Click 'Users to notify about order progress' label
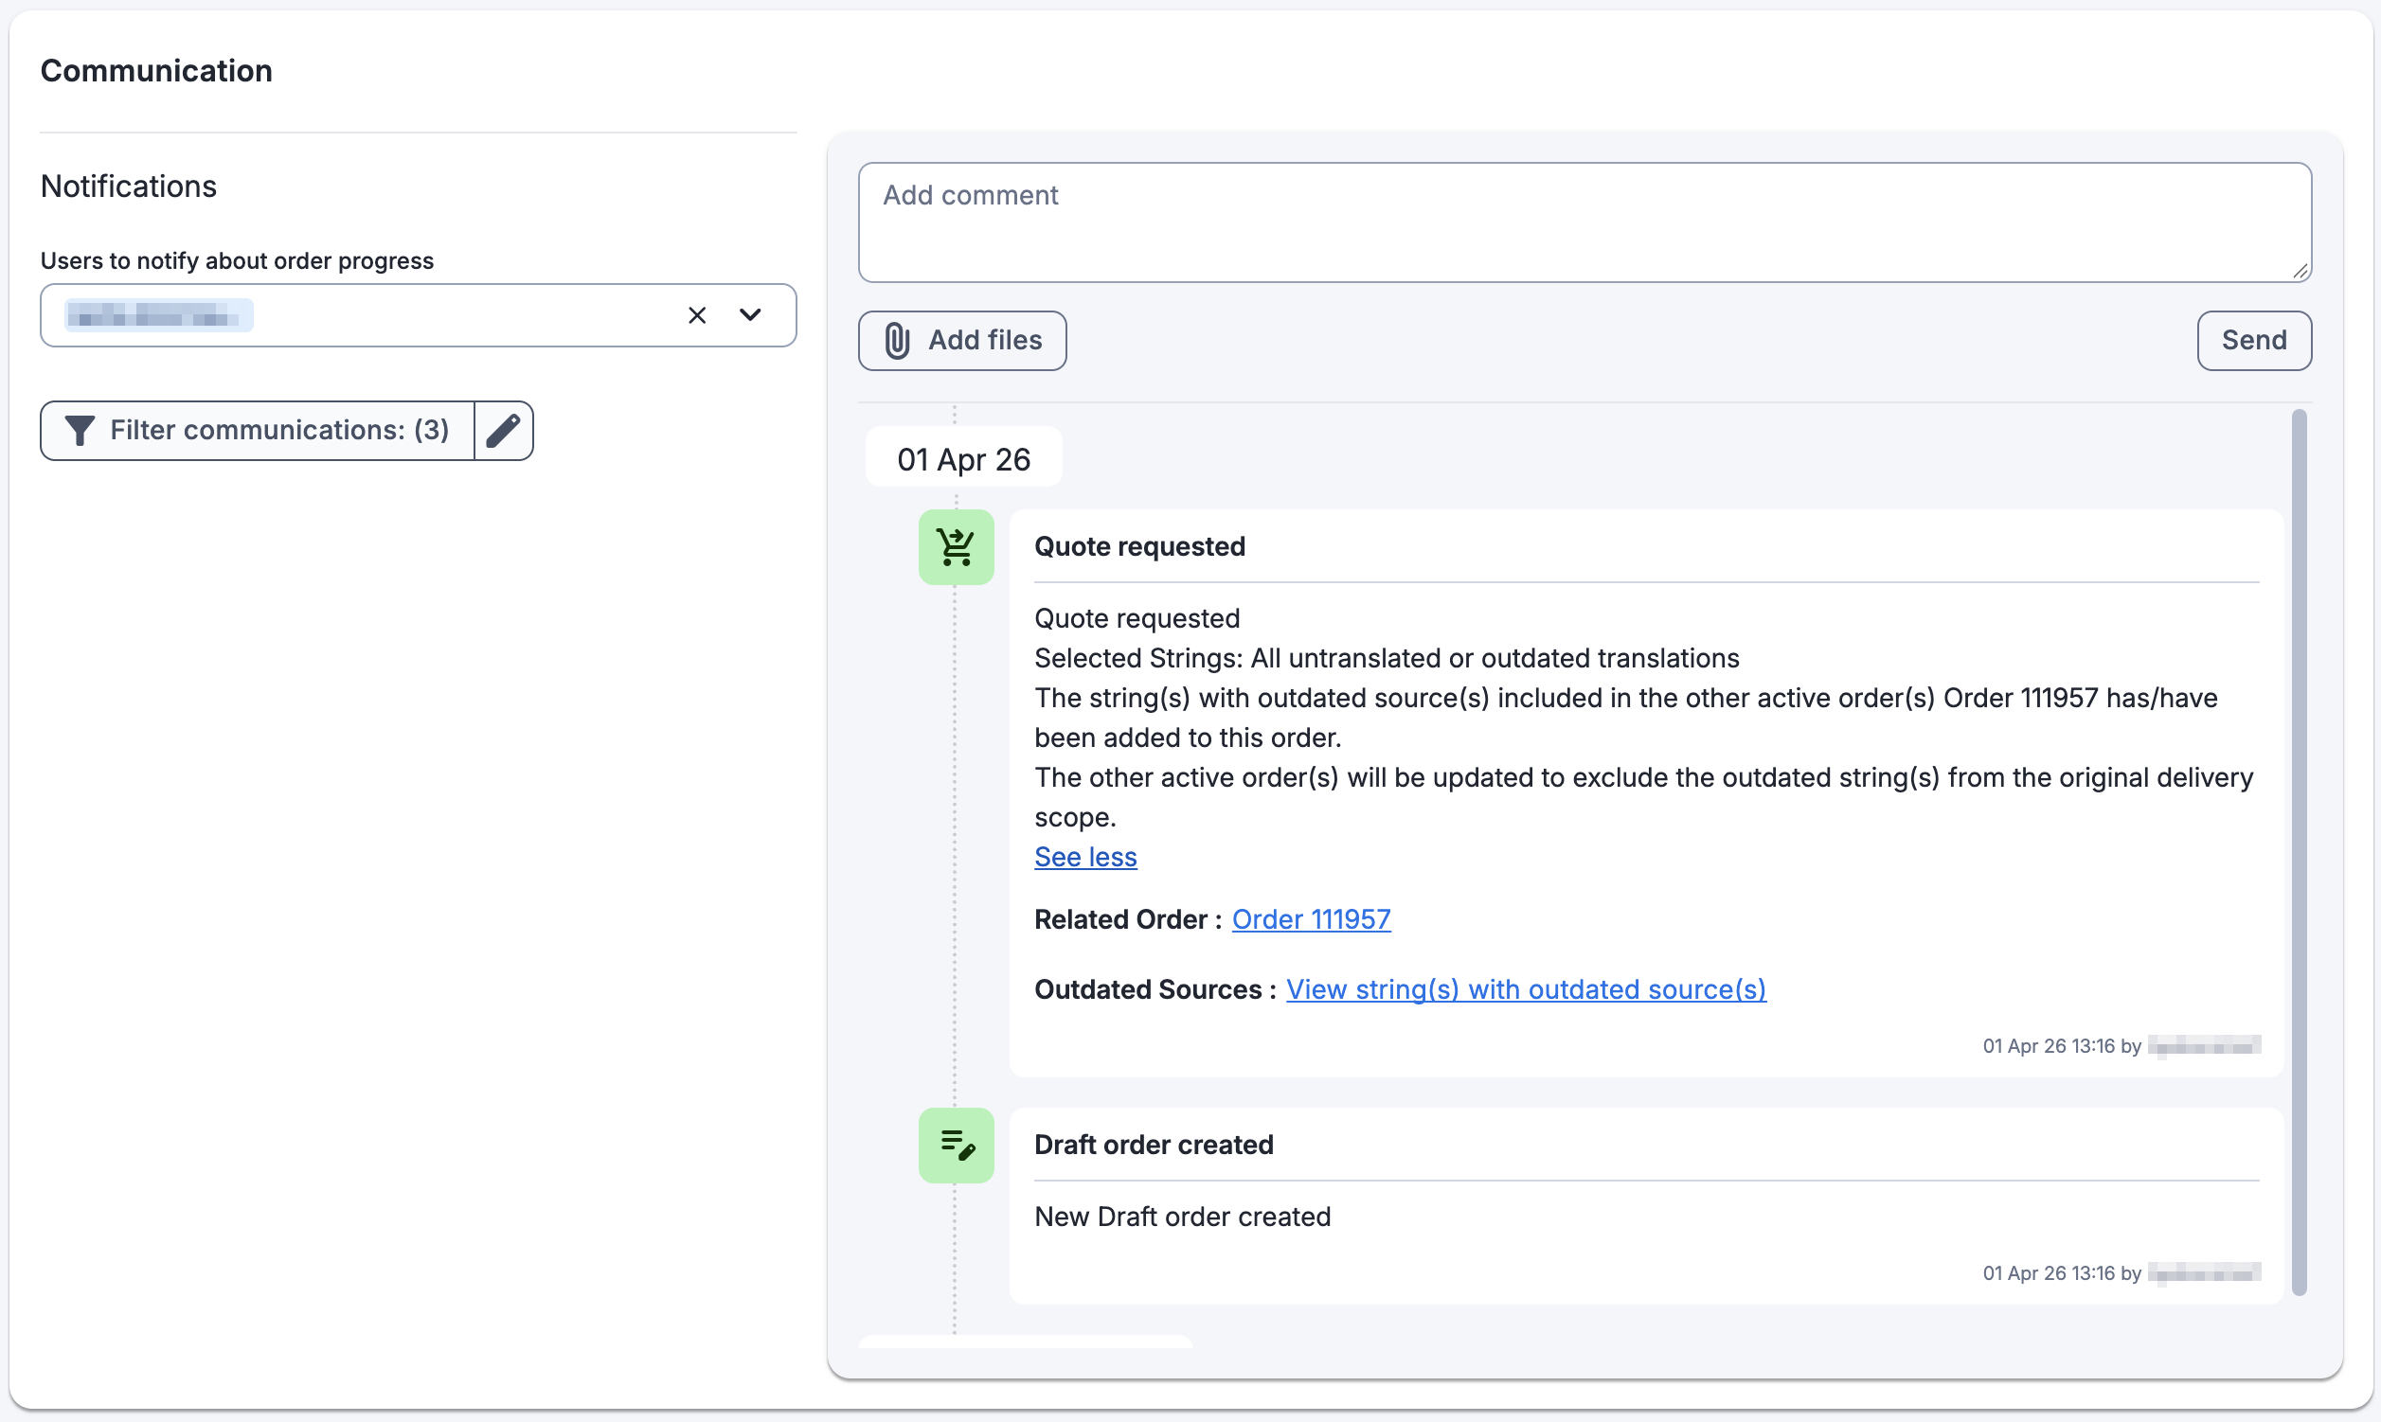Image resolution: width=2381 pixels, height=1422 pixels. (237, 260)
